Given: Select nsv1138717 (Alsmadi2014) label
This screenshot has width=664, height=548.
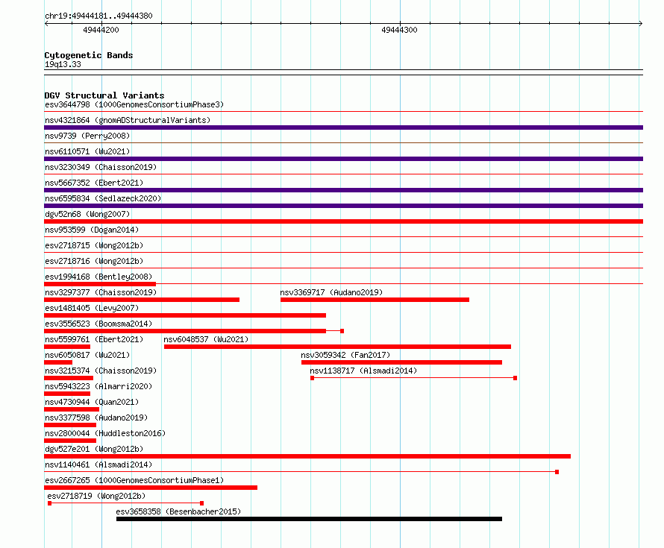Looking at the screenshot, I should pyautogui.click(x=363, y=371).
